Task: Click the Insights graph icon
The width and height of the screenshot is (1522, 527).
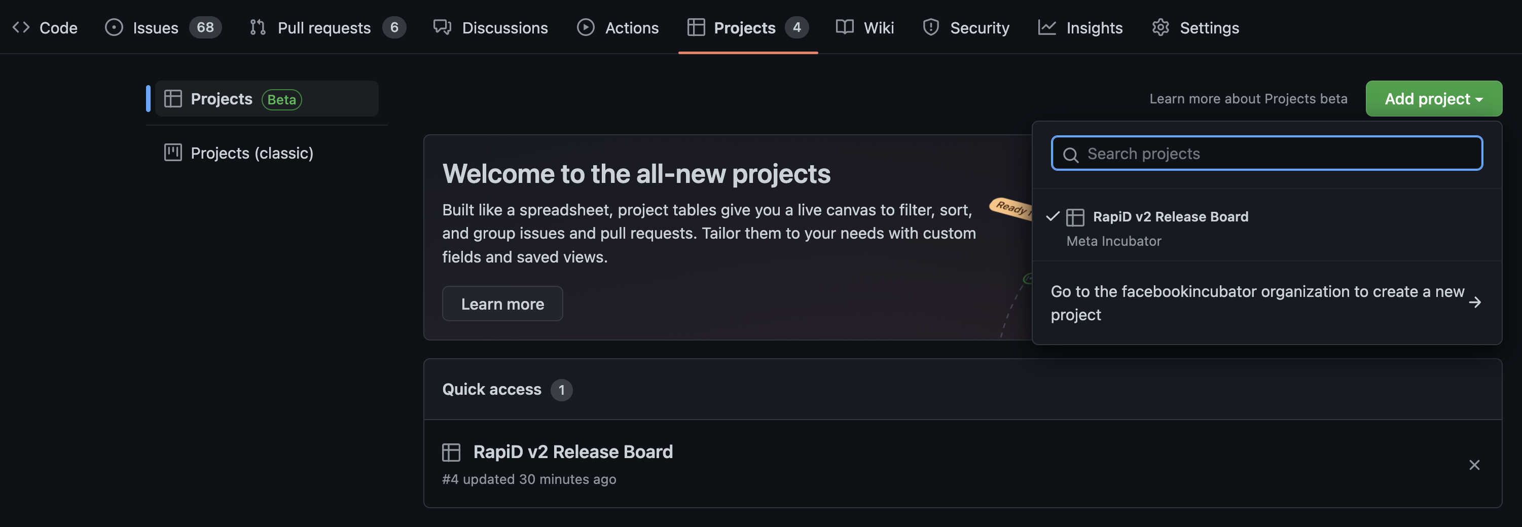Action: (1047, 27)
